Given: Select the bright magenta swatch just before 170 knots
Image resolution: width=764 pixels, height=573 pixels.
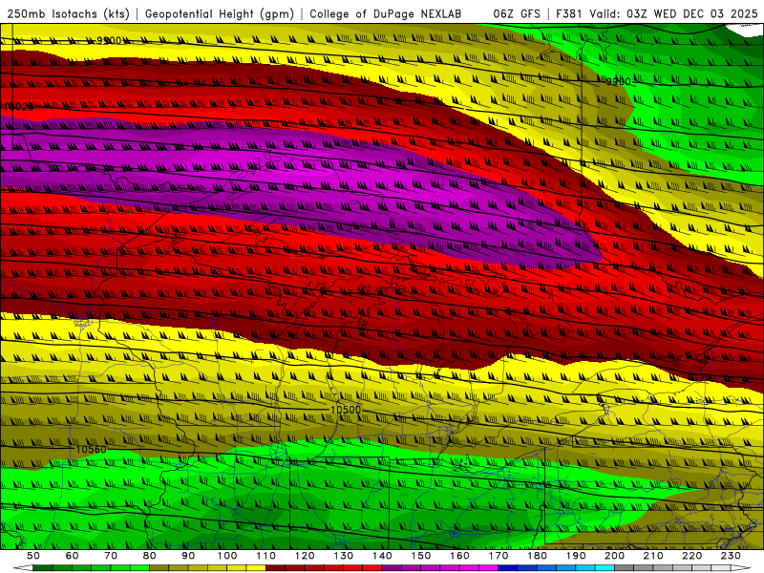Looking at the screenshot, I should click(x=488, y=568).
